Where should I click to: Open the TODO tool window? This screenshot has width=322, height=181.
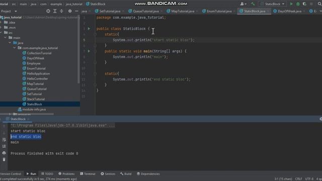pyautogui.click(x=47, y=174)
